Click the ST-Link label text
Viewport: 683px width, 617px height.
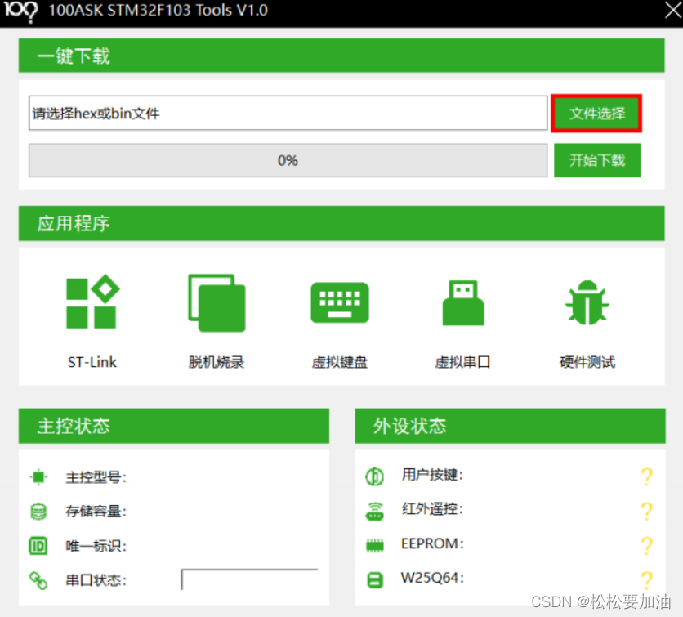click(92, 362)
